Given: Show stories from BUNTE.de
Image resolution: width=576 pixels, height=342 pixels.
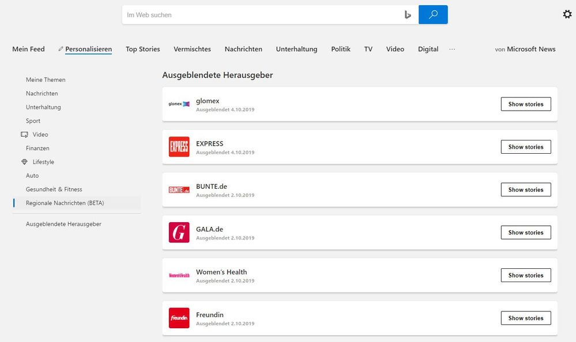Looking at the screenshot, I should (526, 190).
